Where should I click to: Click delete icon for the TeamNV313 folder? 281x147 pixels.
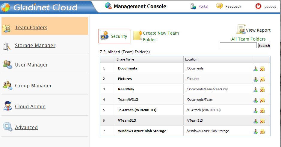click(x=262, y=100)
